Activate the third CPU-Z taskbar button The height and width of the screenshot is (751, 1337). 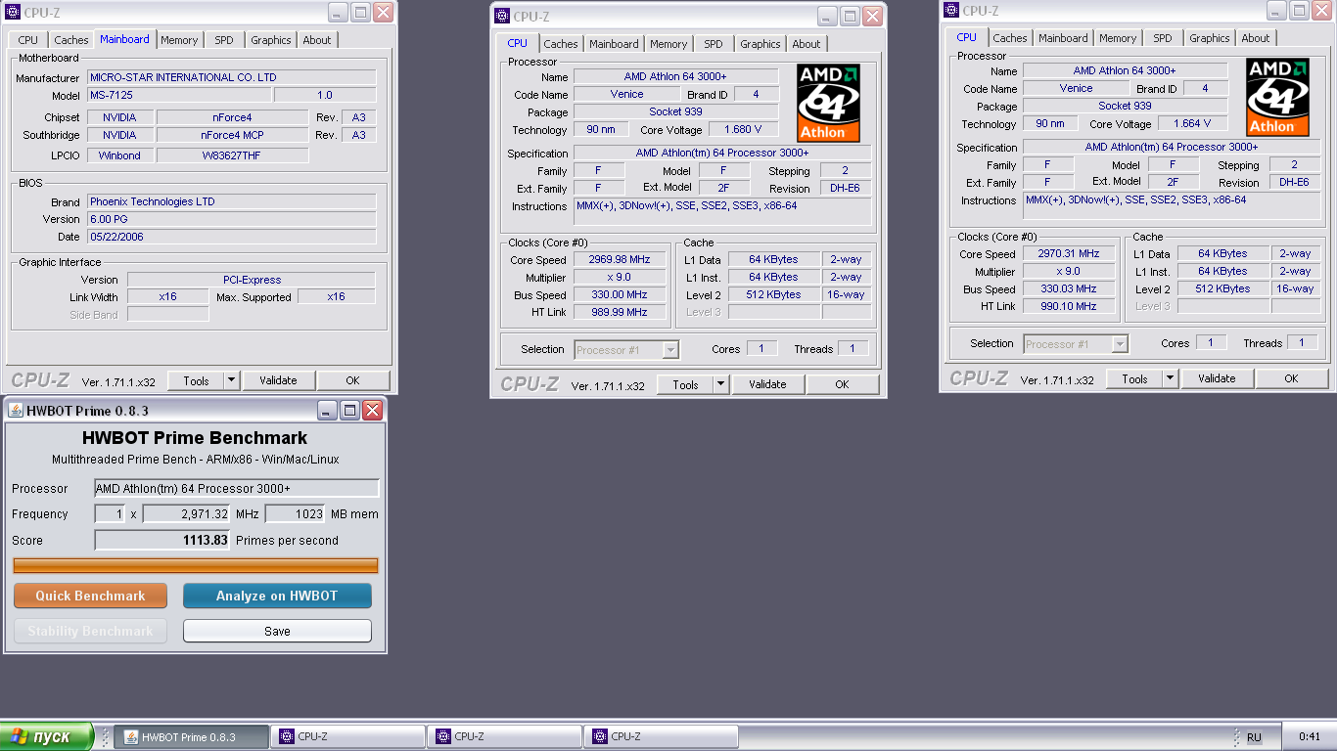tap(661, 736)
